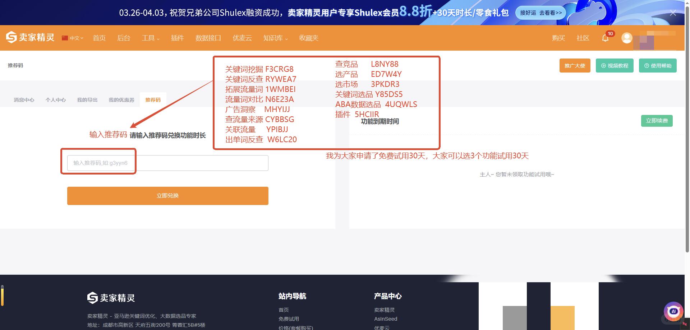690x330 pixels.
Task: Click 推荐码 breadcrumb title text
Action: 15,65
